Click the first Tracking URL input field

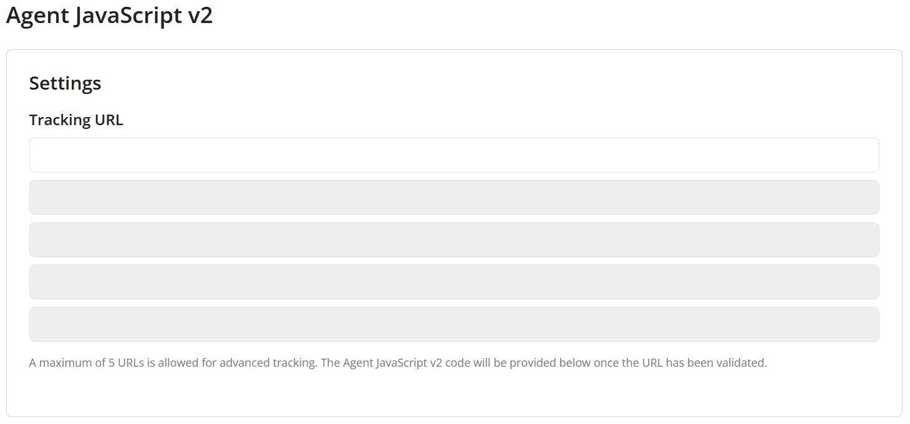(x=454, y=155)
